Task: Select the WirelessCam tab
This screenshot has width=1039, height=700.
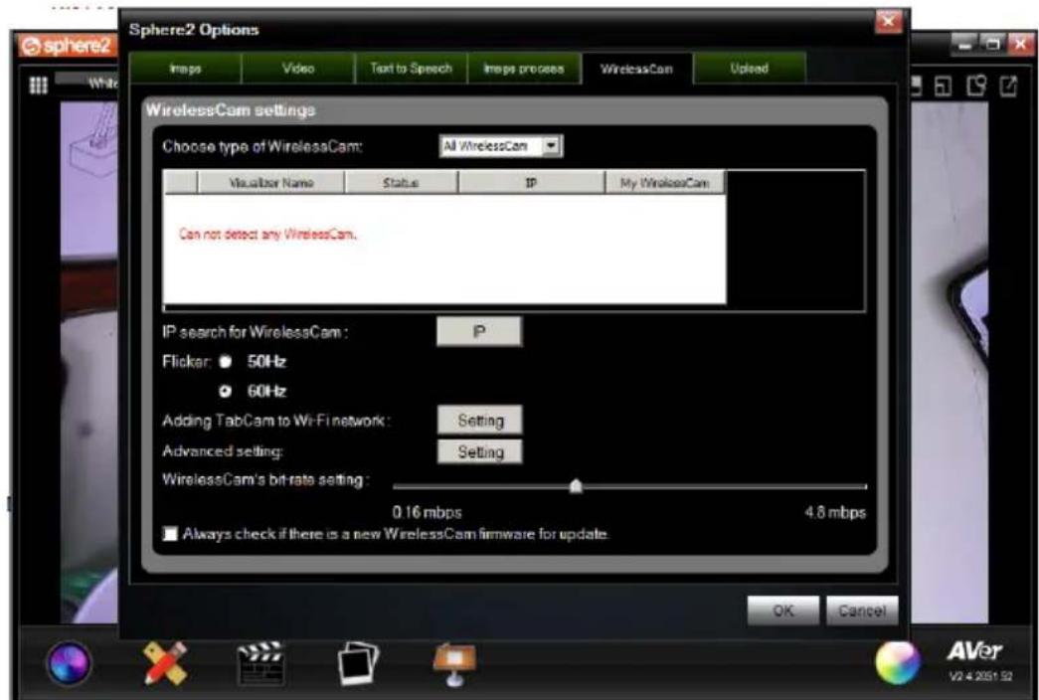Action: coord(636,69)
